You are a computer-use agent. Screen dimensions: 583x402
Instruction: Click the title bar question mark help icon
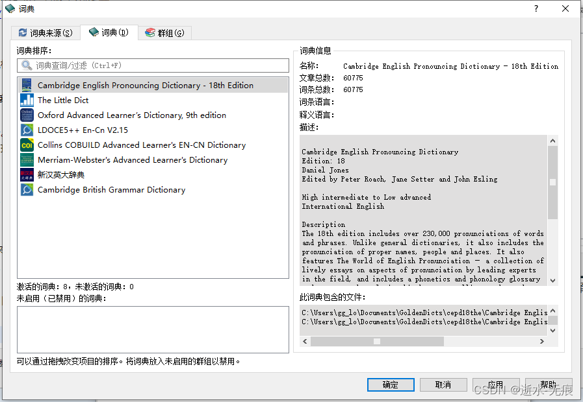(535, 9)
